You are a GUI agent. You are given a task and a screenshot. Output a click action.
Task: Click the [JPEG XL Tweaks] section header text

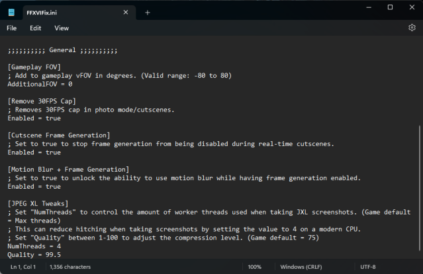(x=42, y=203)
